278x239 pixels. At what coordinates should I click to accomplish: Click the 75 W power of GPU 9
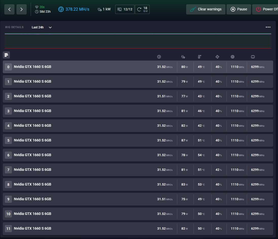coord(185,199)
